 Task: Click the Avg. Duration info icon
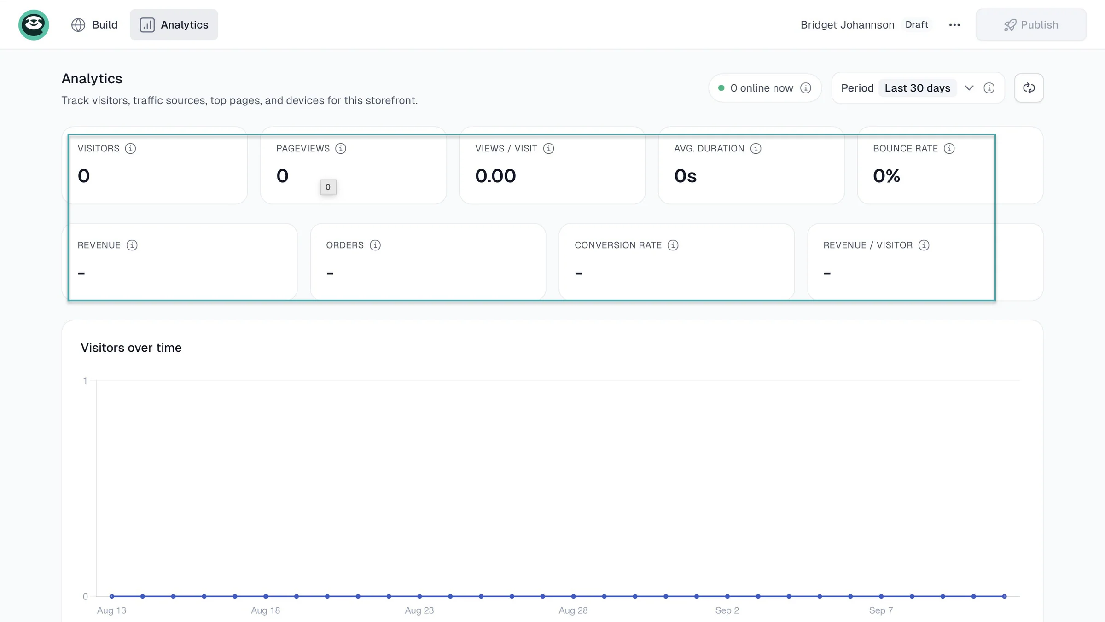tap(756, 148)
